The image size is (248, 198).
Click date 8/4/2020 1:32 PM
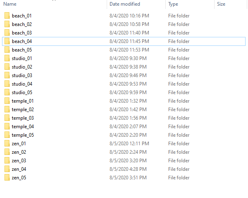(x=128, y=101)
